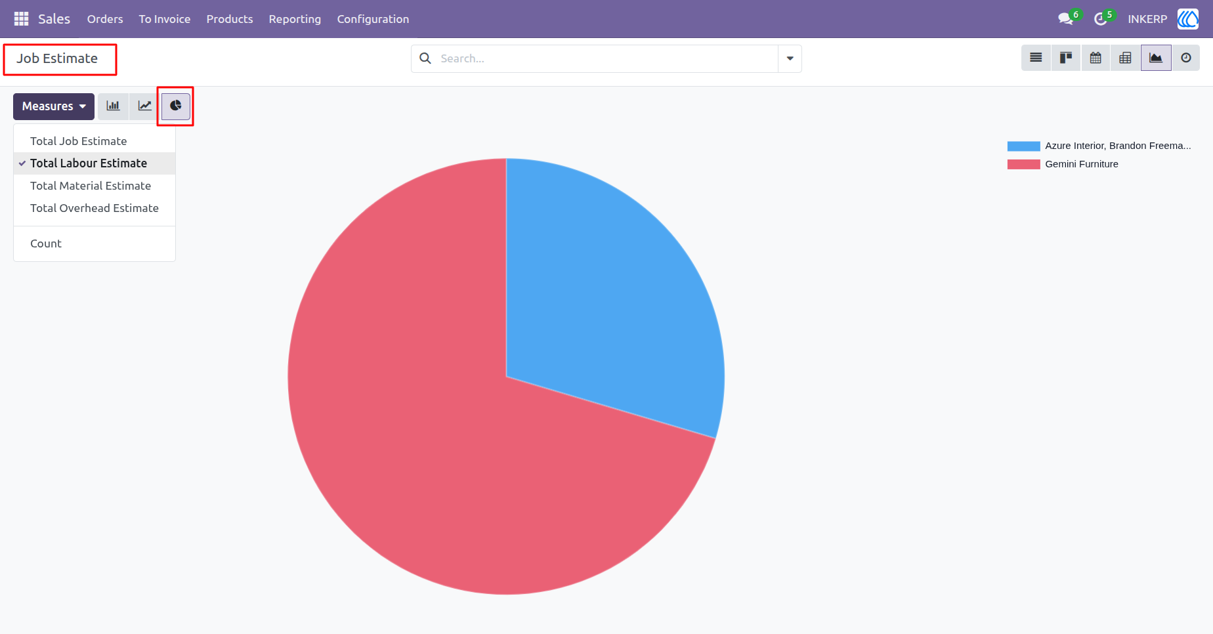Viewport: 1213px width, 634px height.
Task: Expand the search filter options arrow
Action: [790, 58]
